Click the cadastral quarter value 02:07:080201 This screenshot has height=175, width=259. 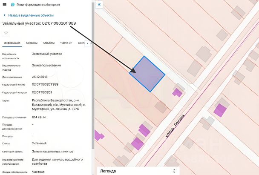pos(42,92)
